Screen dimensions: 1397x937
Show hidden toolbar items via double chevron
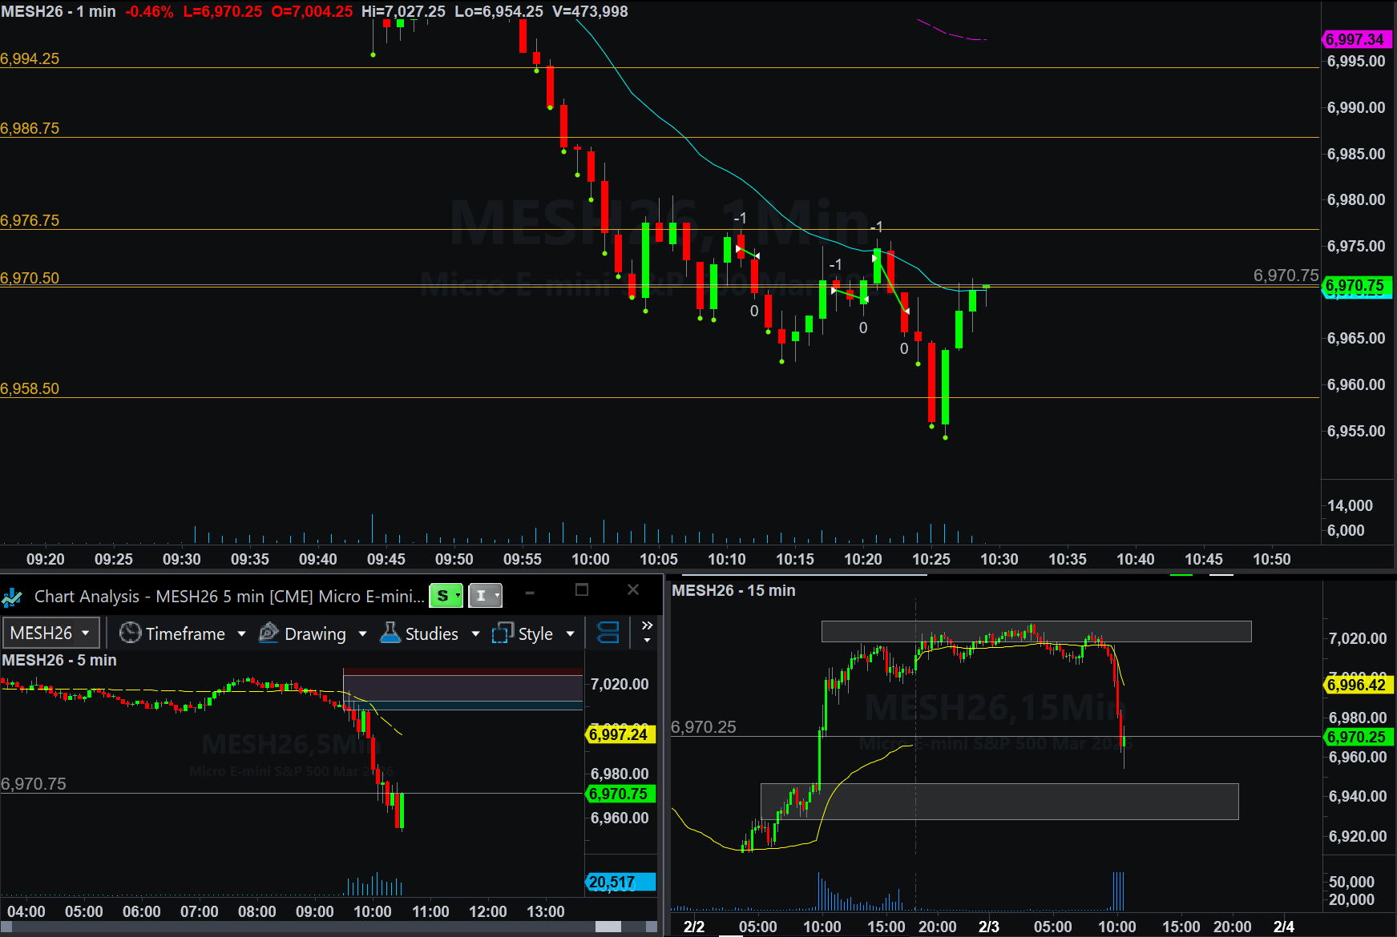pos(647,625)
